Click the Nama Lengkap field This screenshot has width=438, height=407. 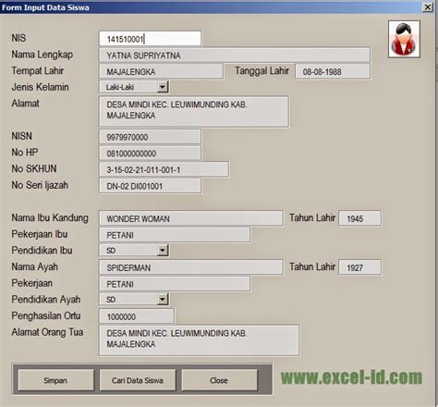pos(235,55)
